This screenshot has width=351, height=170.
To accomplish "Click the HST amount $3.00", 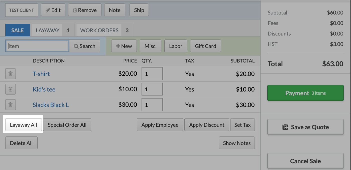I will (x=337, y=44).
